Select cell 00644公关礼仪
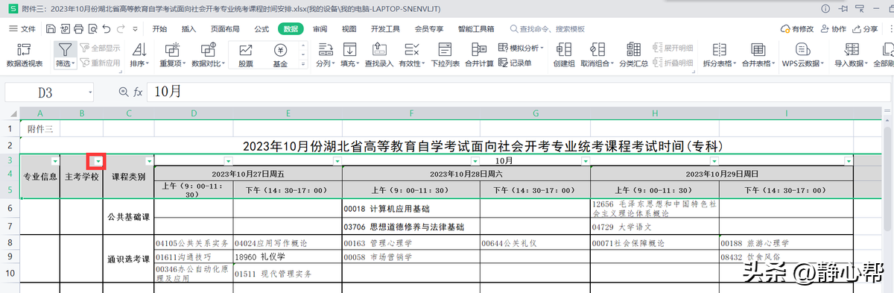Screen dimensions: 894x293 (x=534, y=243)
